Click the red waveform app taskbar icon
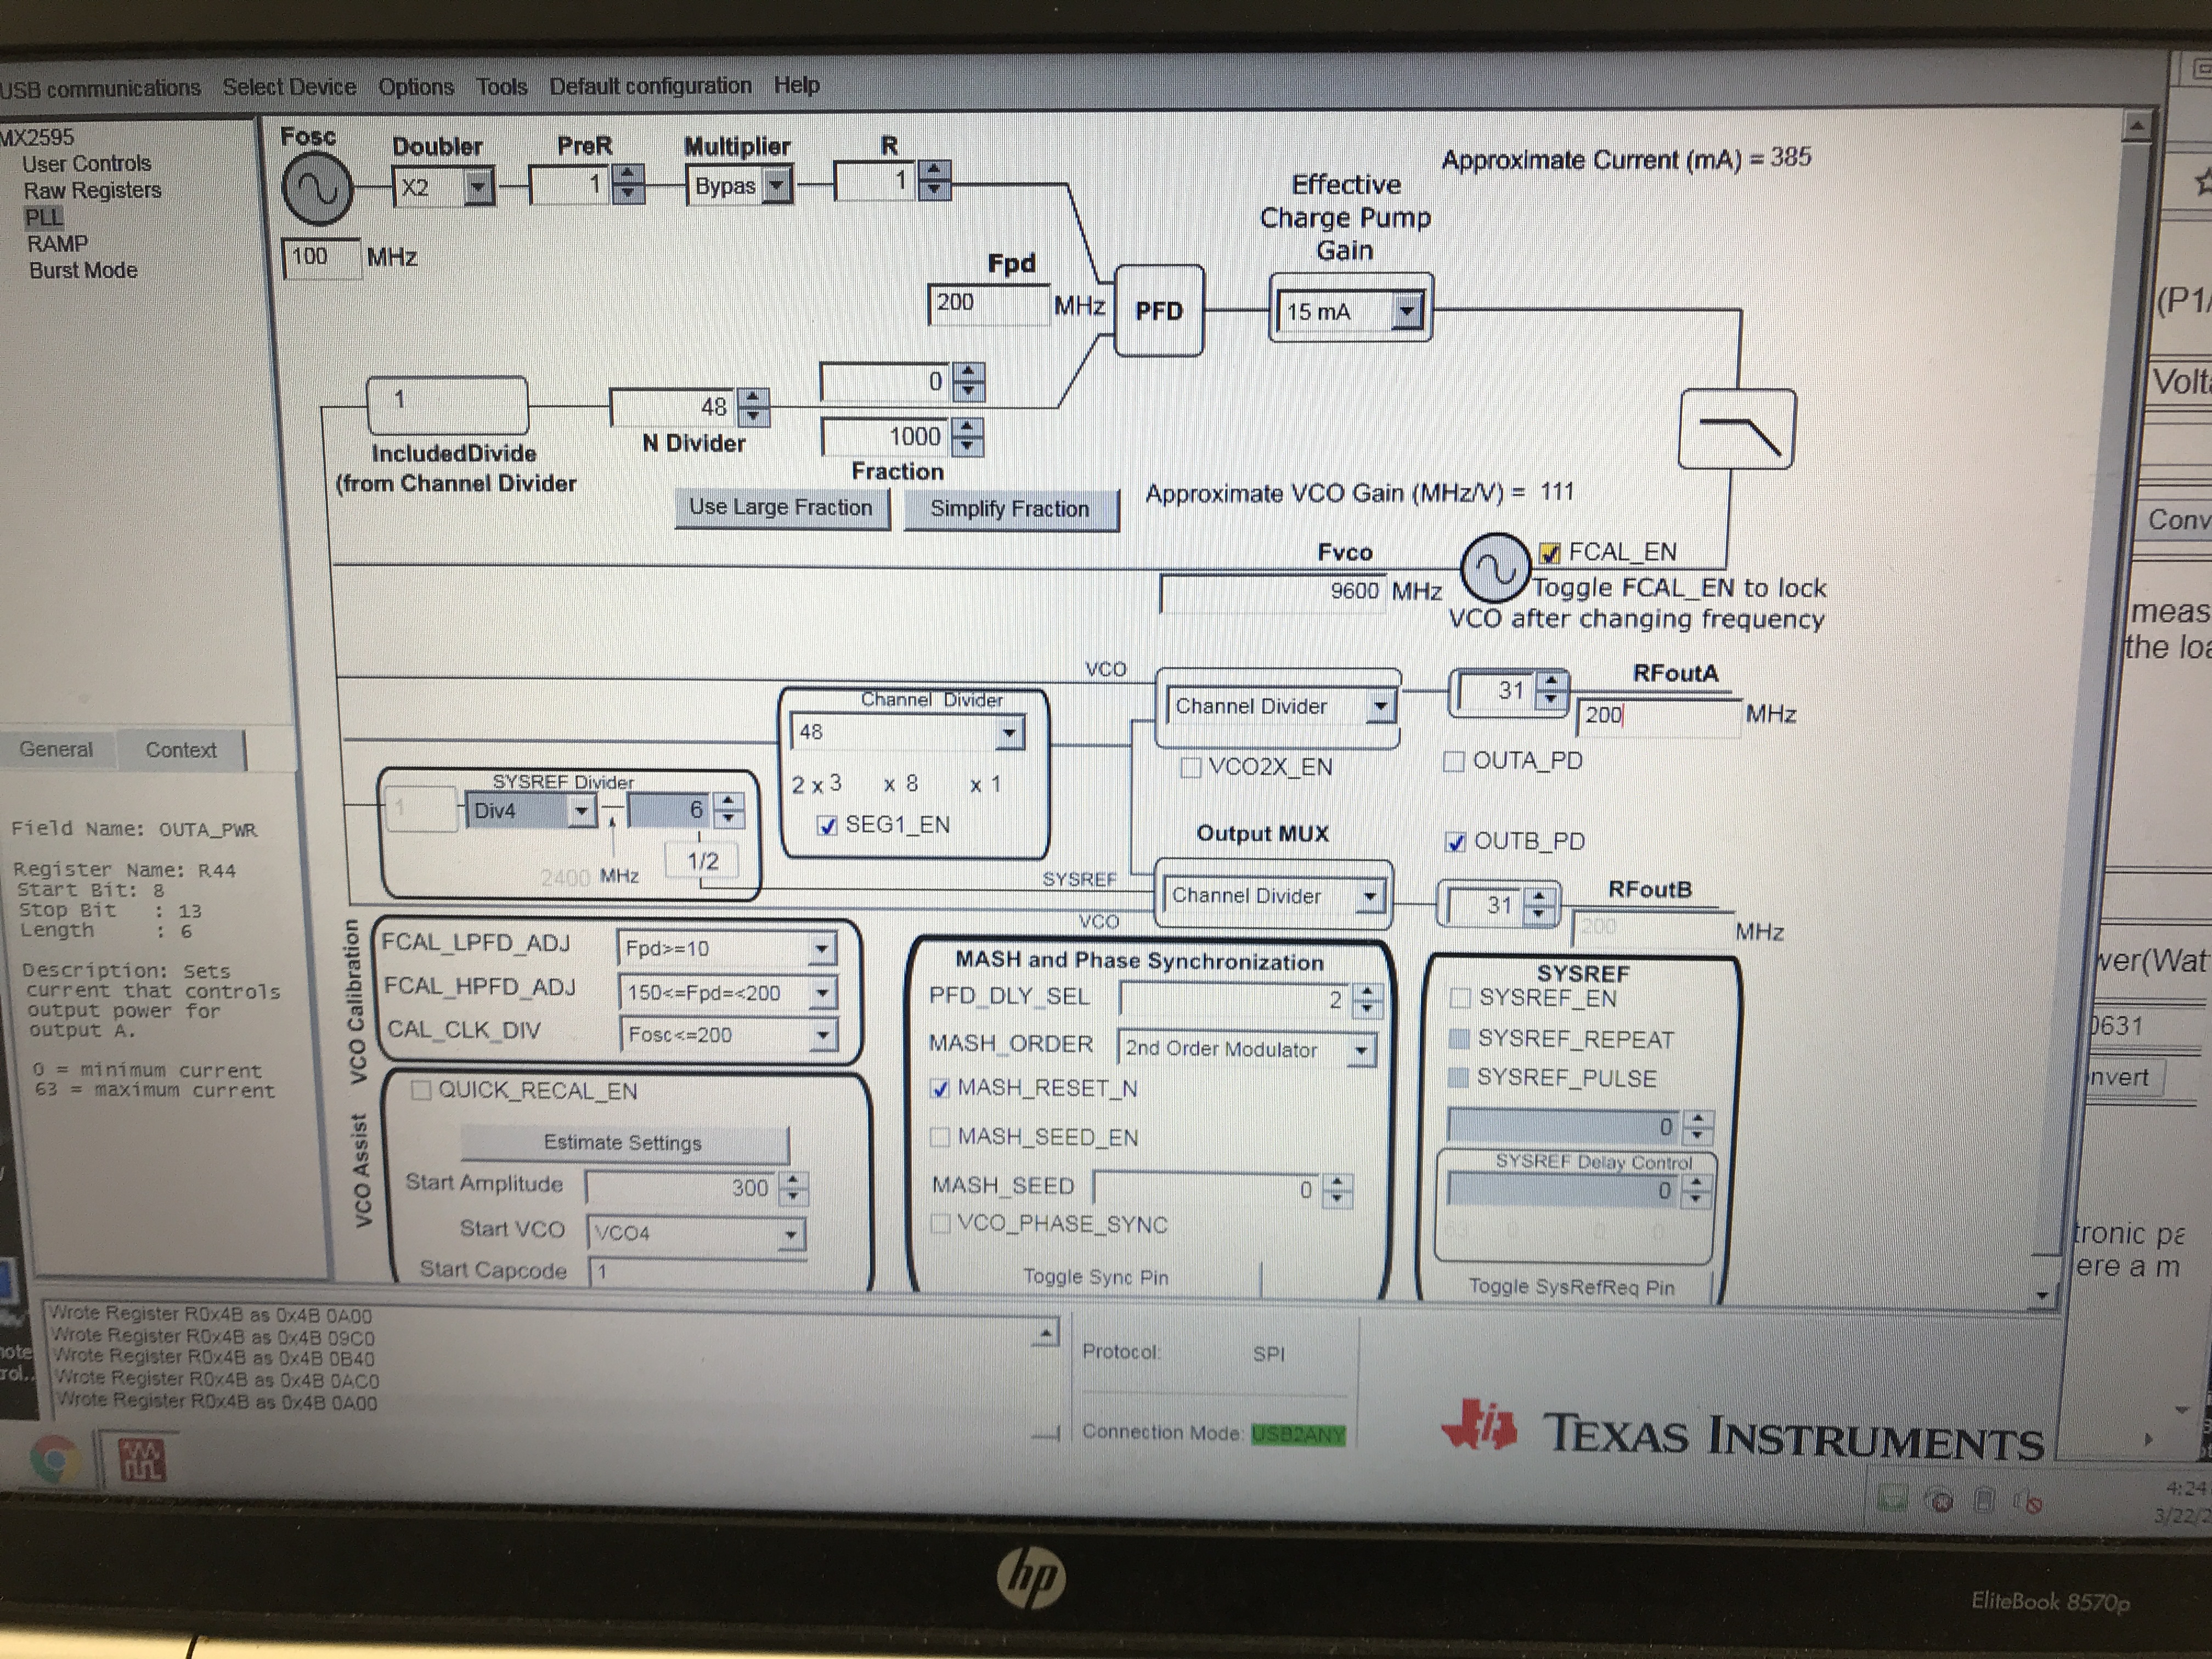The image size is (2212, 1659). [141, 1461]
